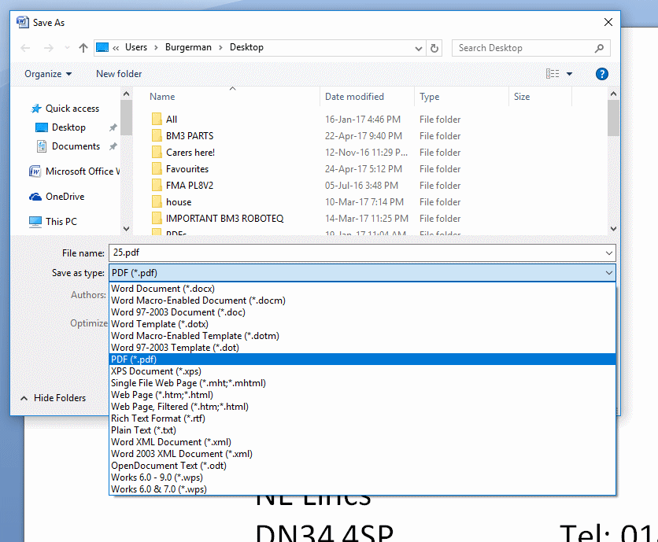
Task: Sort files by Date modified column
Action: pos(354,97)
